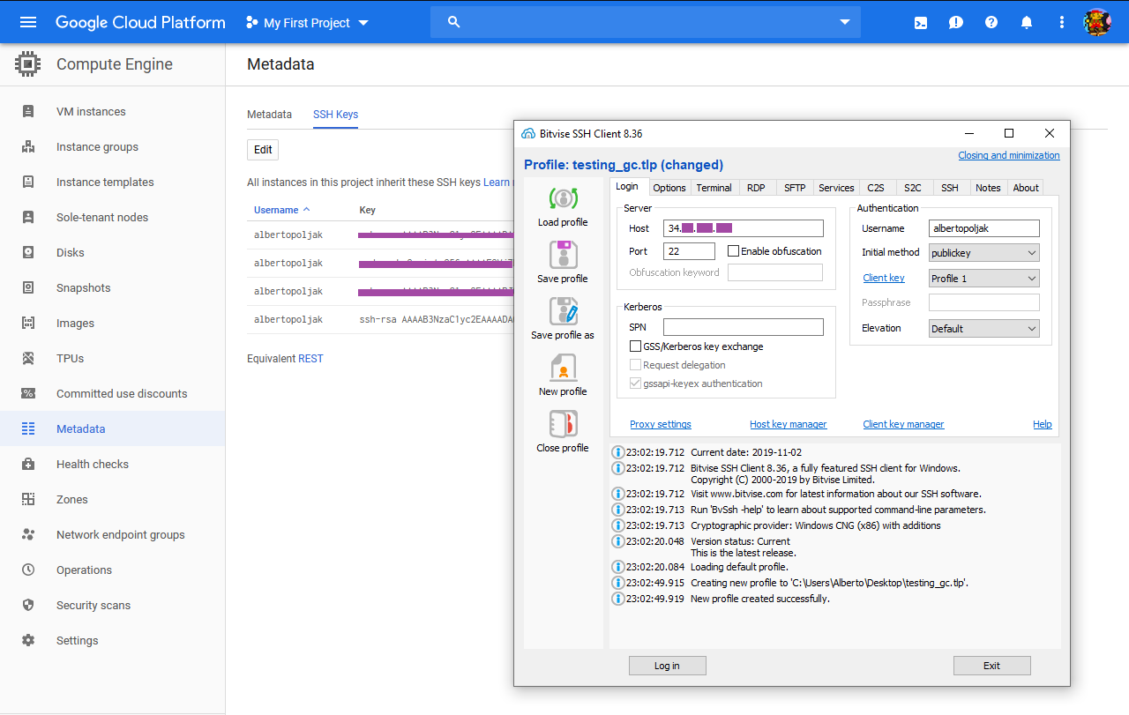Click Closing and minimization link
The width and height of the screenshot is (1129, 715).
1009,155
